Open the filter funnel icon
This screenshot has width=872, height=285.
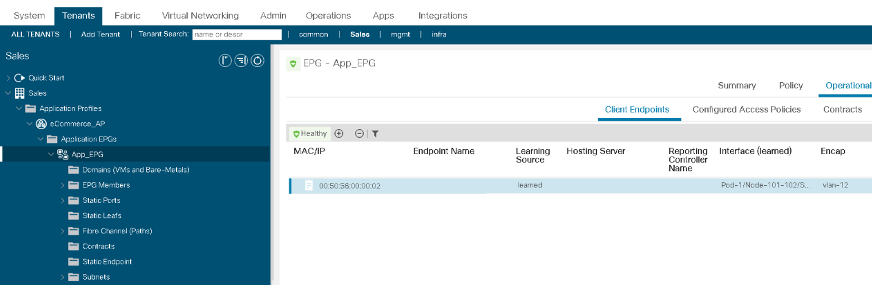point(375,134)
